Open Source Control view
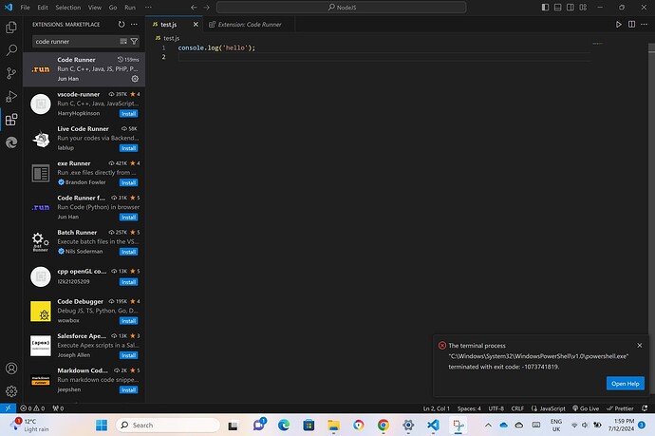 11,73
